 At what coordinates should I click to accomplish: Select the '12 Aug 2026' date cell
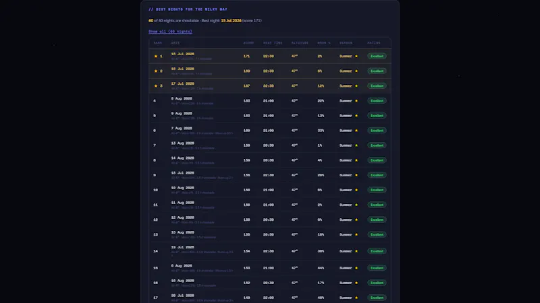pos(182,217)
